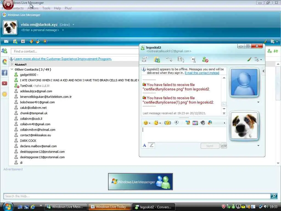This screenshot has height=211, width=281.
Task: Open the Plus! menu
Action: 68,8
